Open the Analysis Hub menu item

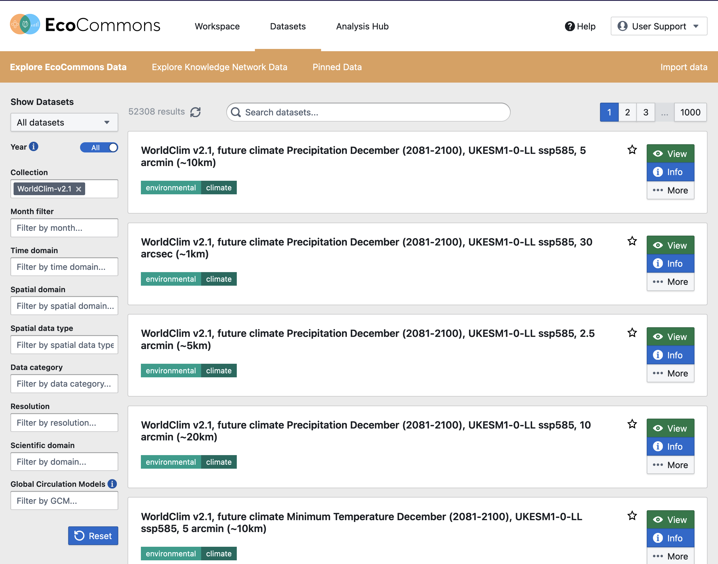point(362,26)
